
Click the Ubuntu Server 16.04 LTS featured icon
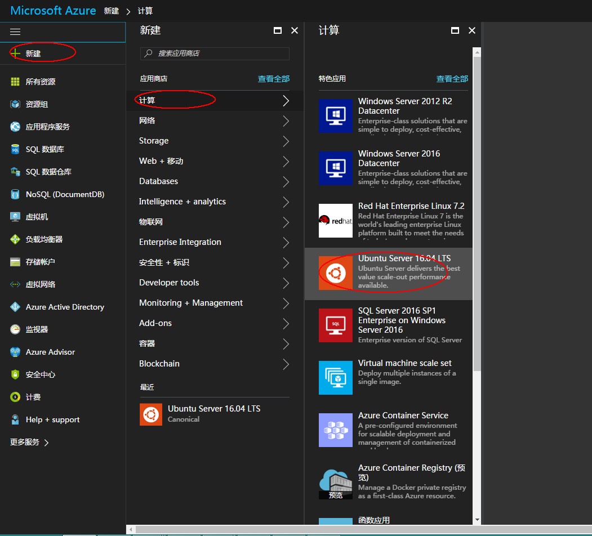[335, 274]
